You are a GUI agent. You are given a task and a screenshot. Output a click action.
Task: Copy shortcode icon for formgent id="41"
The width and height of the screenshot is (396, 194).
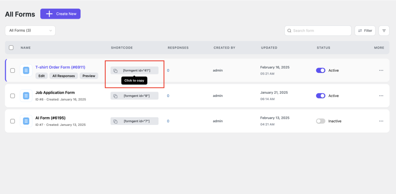115,71
